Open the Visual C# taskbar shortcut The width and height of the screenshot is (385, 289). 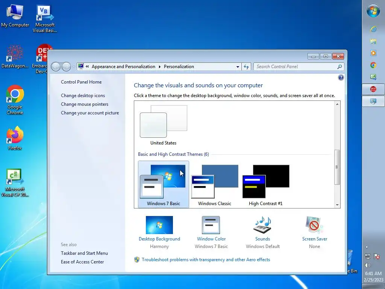tap(373, 77)
